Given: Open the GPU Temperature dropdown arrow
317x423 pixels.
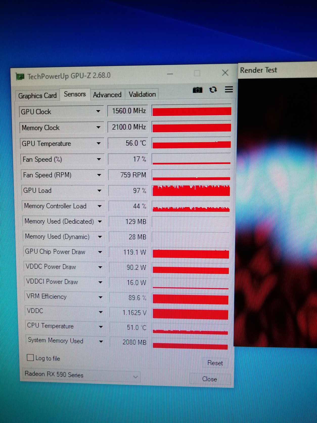Looking at the screenshot, I should tap(99, 143).
